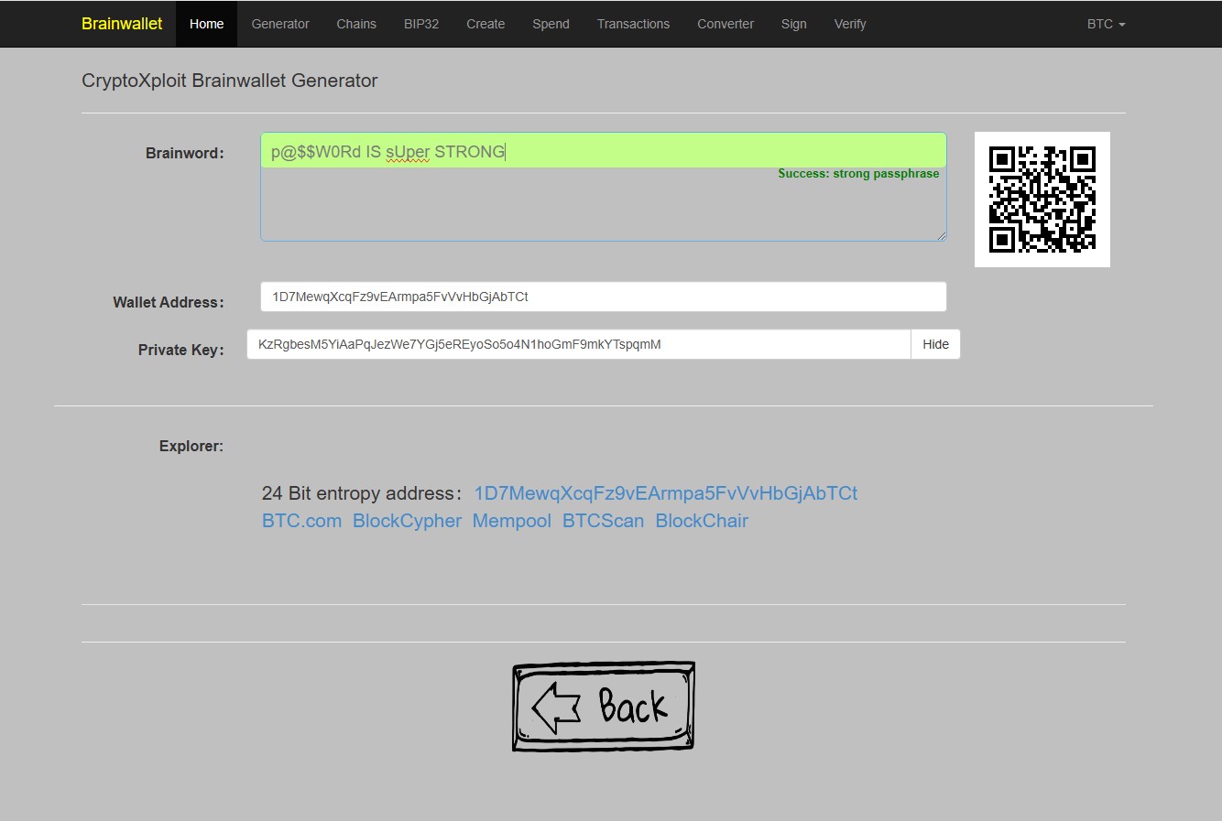The image size is (1222, 821).
Task: Open the 24 Bit entropy address link
Action: click(x=666, y=493)
